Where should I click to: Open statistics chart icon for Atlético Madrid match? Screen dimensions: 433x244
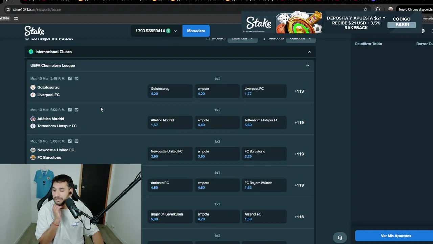point(70,110)
